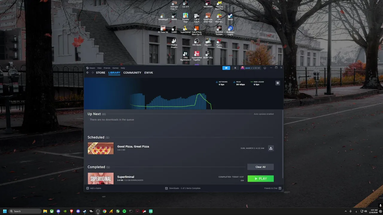Screen dimensions: 383x215
Task: Click Add a Game
Action: [x=94, y=188]
